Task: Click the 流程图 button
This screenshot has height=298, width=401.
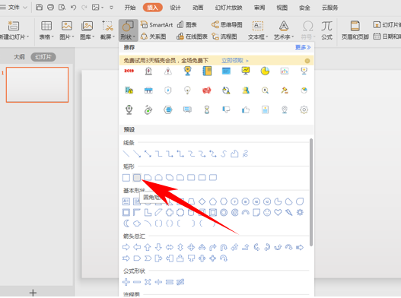Action: (224, 36)
